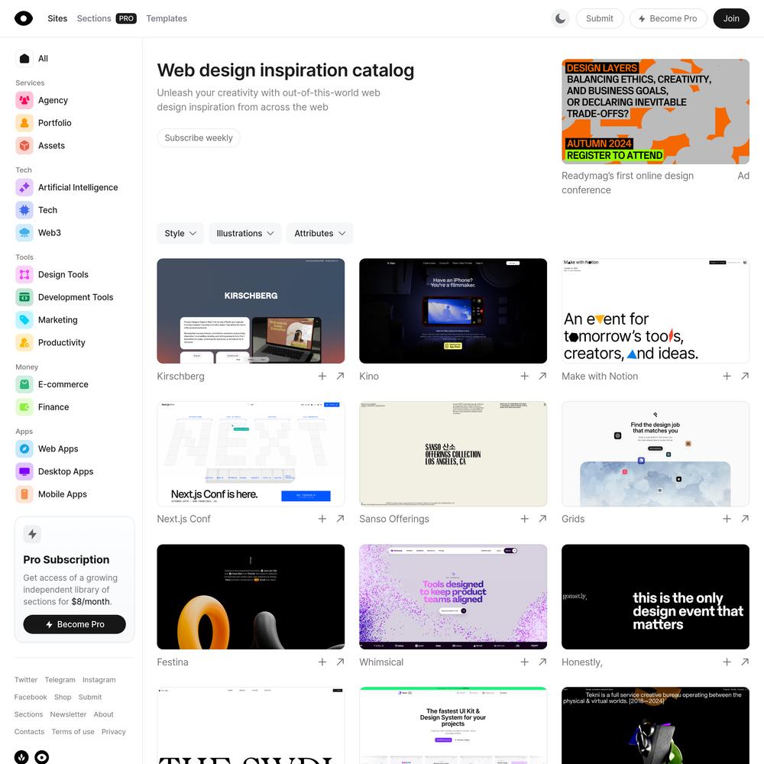Add the Kirschberg site with plus icon
The width and height of the screenshot is (764, 764).
[322, 376]
